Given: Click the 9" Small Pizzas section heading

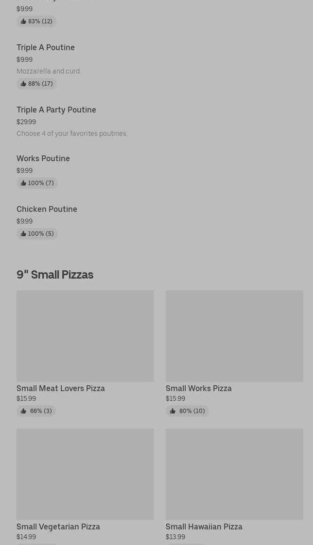Looking at the screenshot, I should point(55,275).
